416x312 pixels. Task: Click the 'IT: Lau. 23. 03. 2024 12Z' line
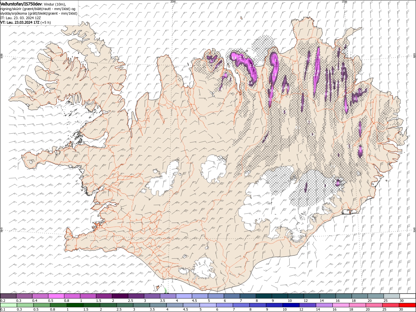tap(20, 18)
